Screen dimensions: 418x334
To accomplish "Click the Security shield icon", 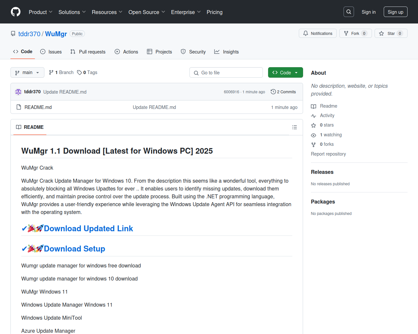I will [183, 52].
